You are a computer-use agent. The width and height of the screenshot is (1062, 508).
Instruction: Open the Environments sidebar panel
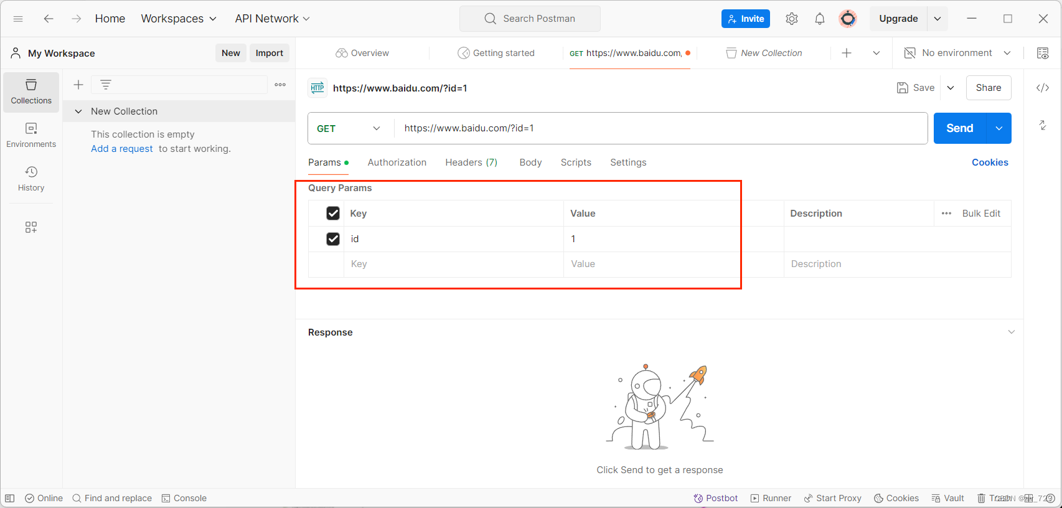(31, 136)
